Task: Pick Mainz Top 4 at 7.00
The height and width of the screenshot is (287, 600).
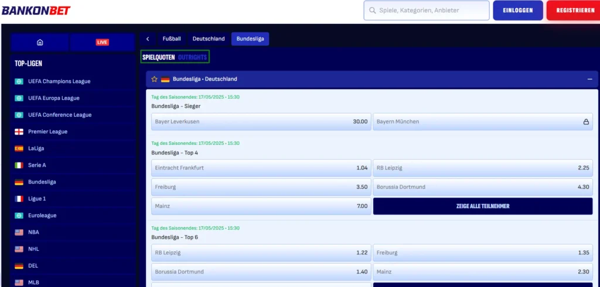Action: click(x=261, y=206)
